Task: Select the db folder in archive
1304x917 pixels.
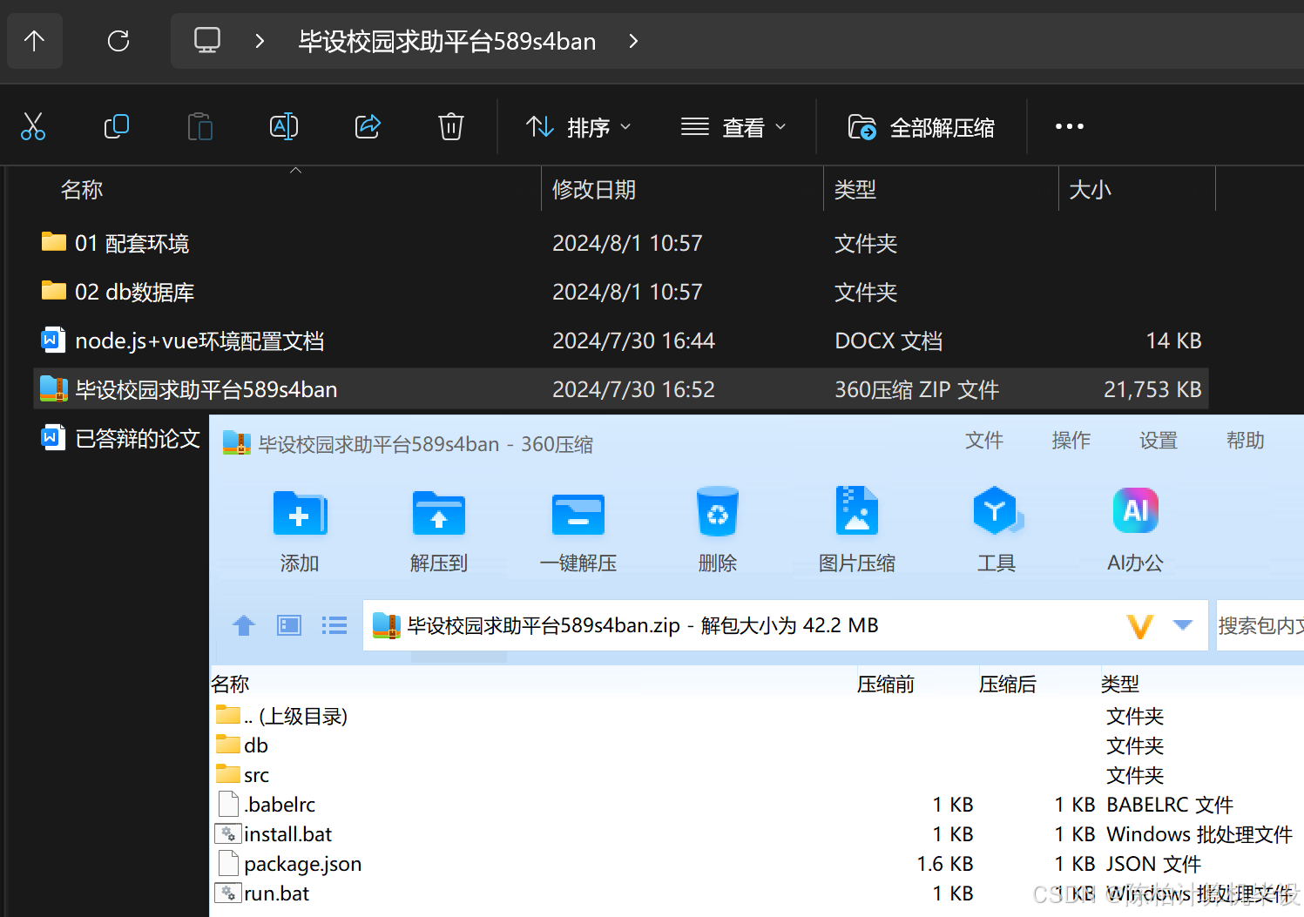Action: (x=242, y=745)
